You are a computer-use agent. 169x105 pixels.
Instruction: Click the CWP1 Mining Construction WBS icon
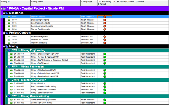coord(9,80)
